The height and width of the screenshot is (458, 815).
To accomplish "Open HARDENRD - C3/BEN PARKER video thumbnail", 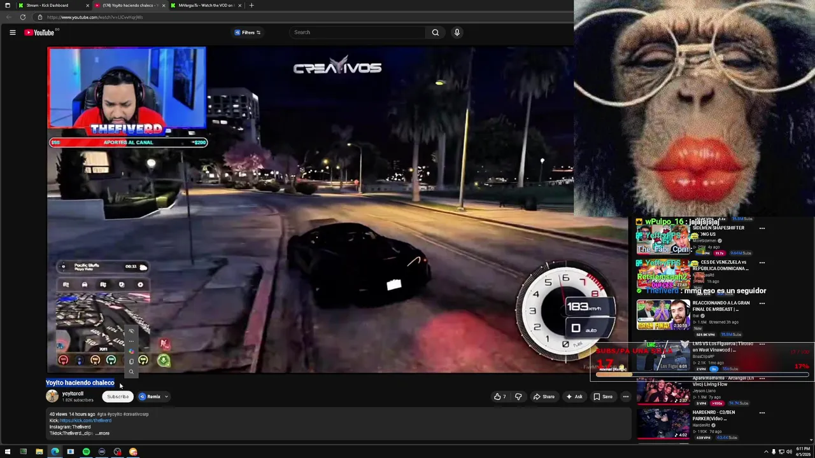I will tap(663, 424).
